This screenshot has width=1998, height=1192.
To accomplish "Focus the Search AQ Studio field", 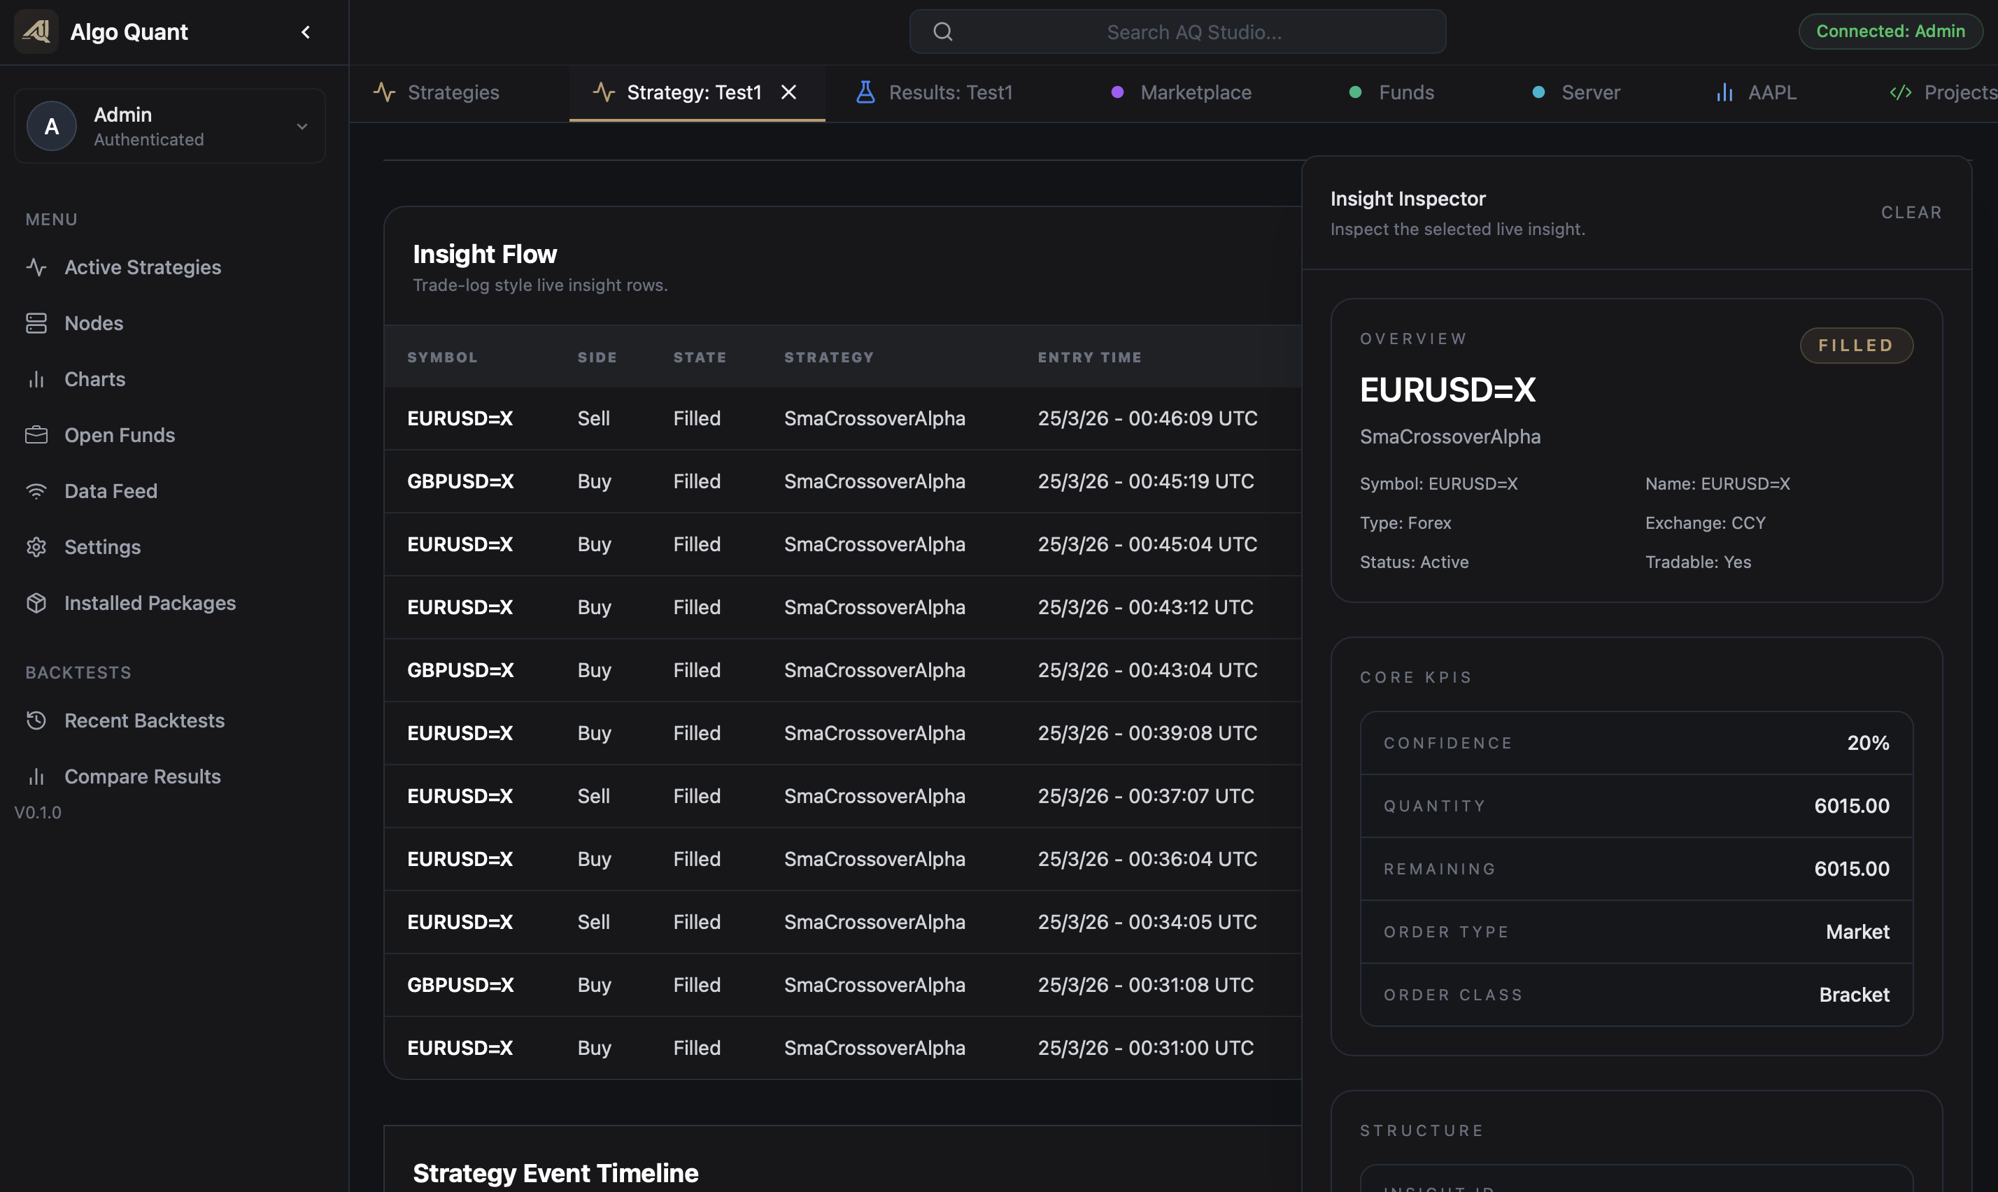I will tap(1177, 31).
